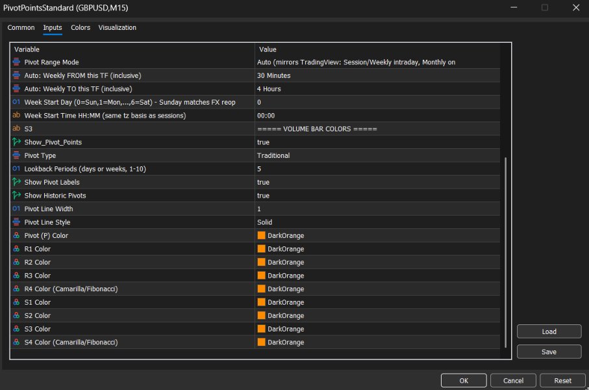Click the Pivot Line Style variable label
The width and height of the screenshot is (589, 390).
click(x=47, y=222)
